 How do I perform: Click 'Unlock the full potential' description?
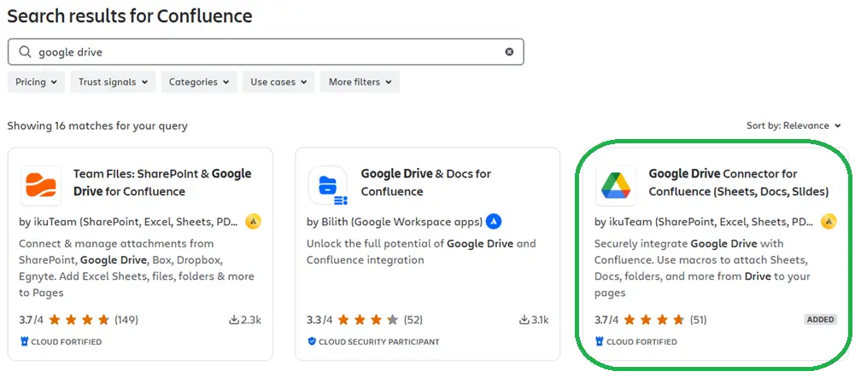(421, 252)
